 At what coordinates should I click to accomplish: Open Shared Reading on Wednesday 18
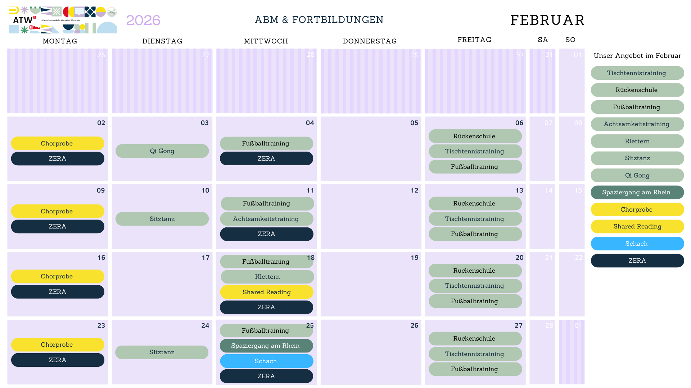(x=266, y=292)
